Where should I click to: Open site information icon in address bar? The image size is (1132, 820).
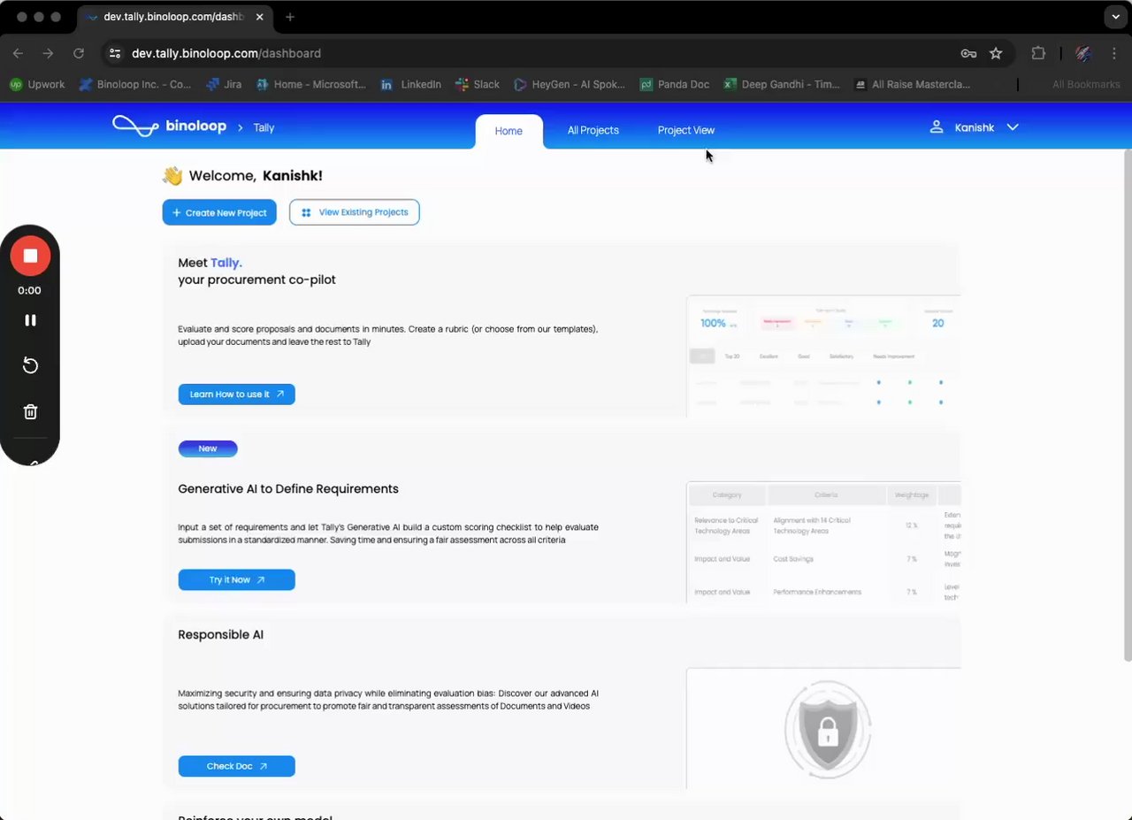tap(115, 53)
